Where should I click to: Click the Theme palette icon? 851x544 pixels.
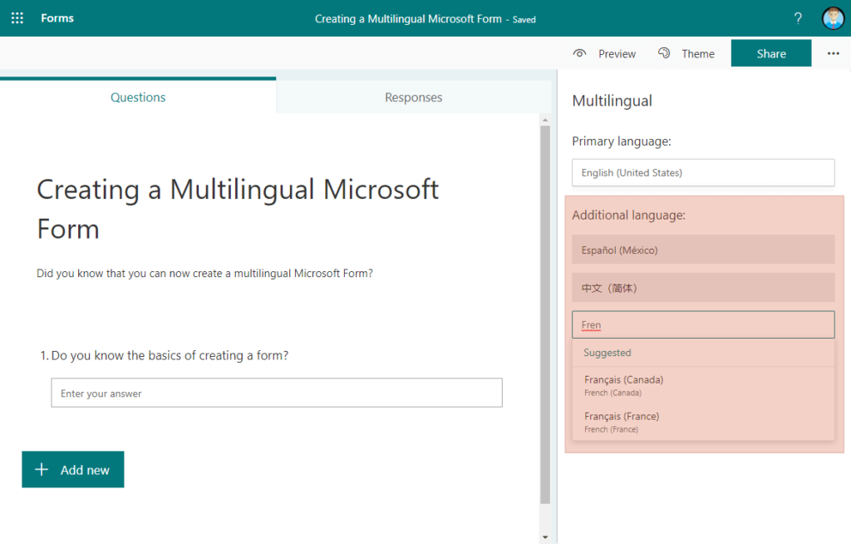point(664,53)
